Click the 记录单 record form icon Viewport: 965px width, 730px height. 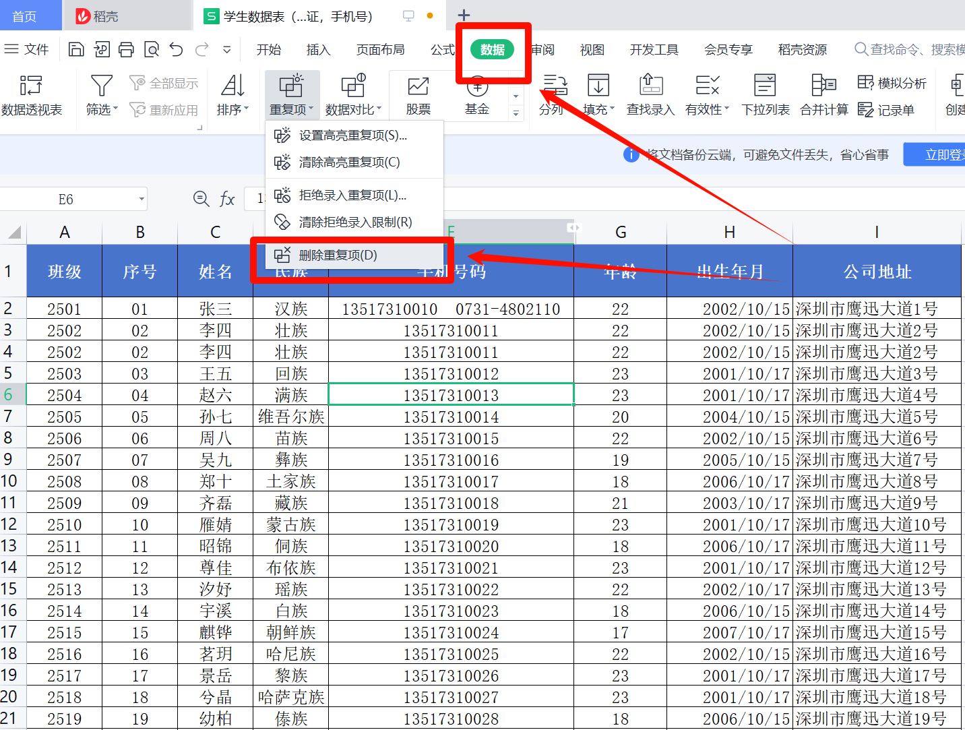point(887,110)
